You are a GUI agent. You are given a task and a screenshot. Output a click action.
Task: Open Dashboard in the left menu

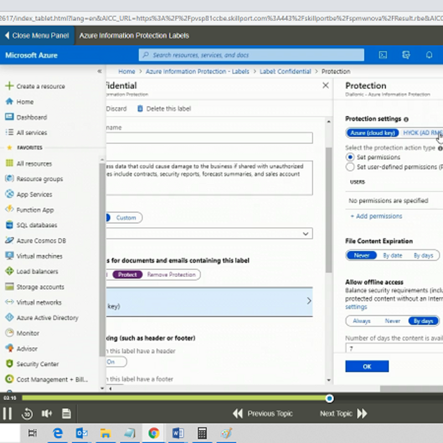click(x=26, y=117)
